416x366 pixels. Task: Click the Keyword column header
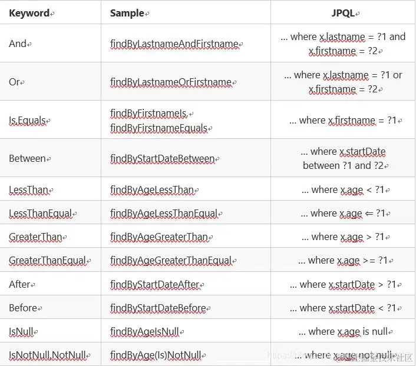[29, 13]
